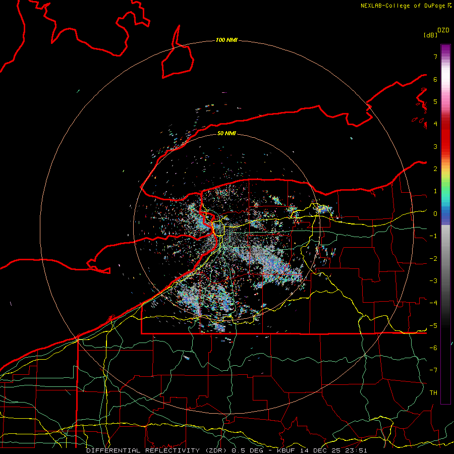Viewport: 454px width, 454px height.
Task: Click the -6 value on the color scale
Action: (x=433, y=348)
